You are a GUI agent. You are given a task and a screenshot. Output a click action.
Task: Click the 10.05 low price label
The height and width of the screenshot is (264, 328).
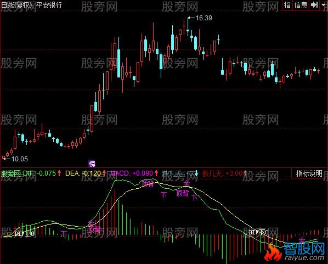point(19,159)
